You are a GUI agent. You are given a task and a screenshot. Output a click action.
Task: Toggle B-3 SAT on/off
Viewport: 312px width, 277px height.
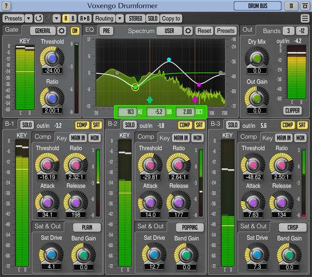[302, 125]
